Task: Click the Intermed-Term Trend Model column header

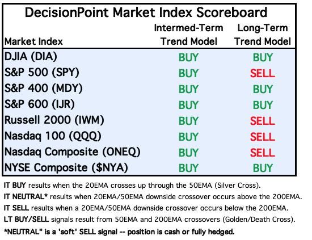Action: [x=189, y=35]
